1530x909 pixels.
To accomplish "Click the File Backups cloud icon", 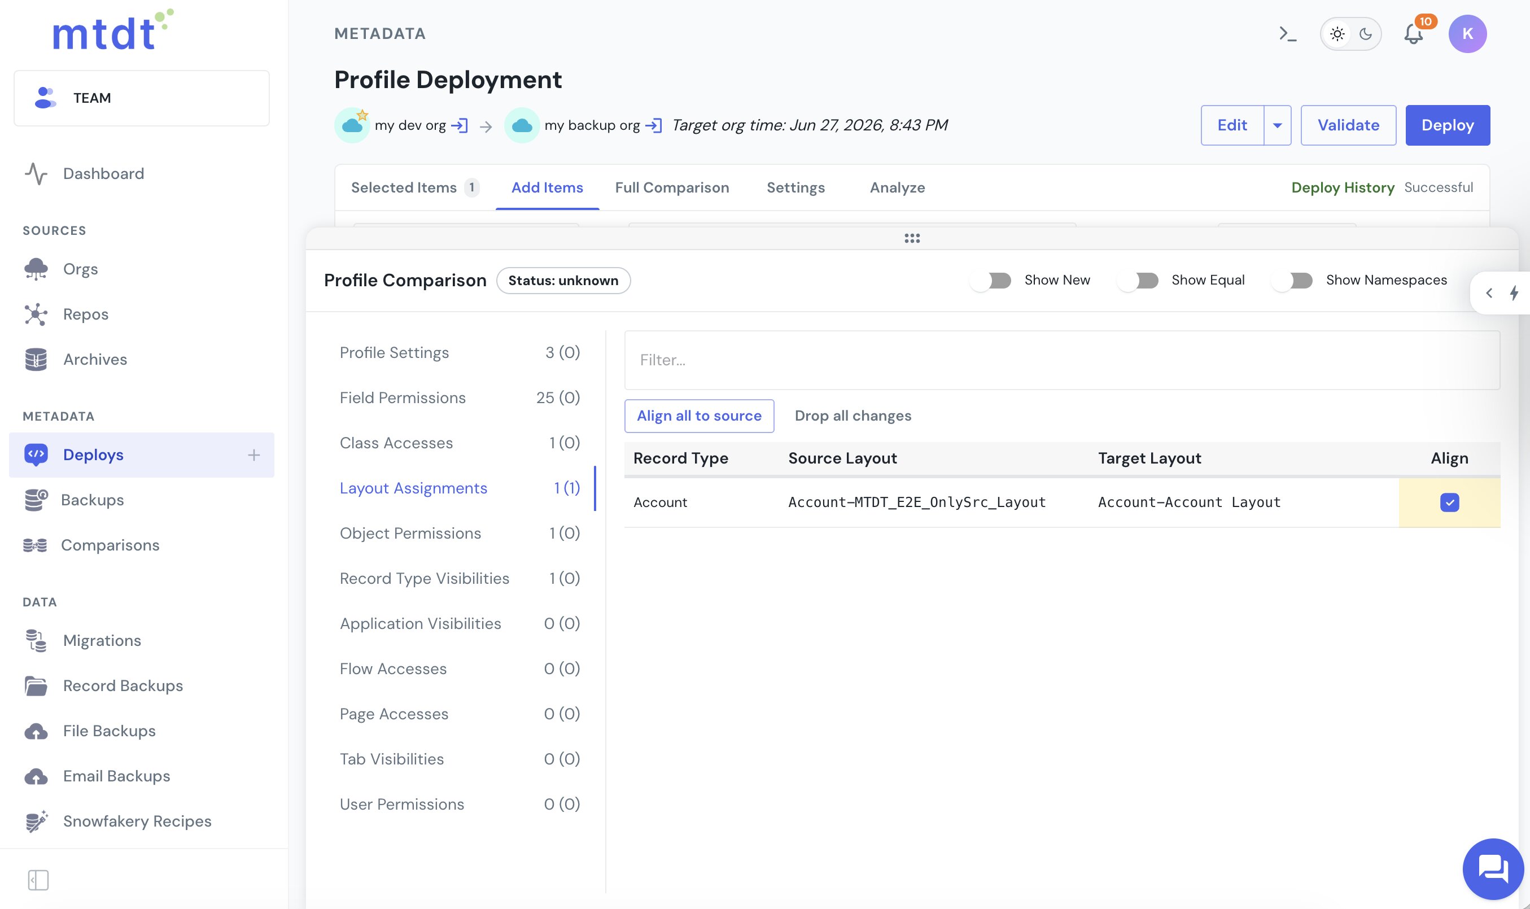I will coord(36,731).
